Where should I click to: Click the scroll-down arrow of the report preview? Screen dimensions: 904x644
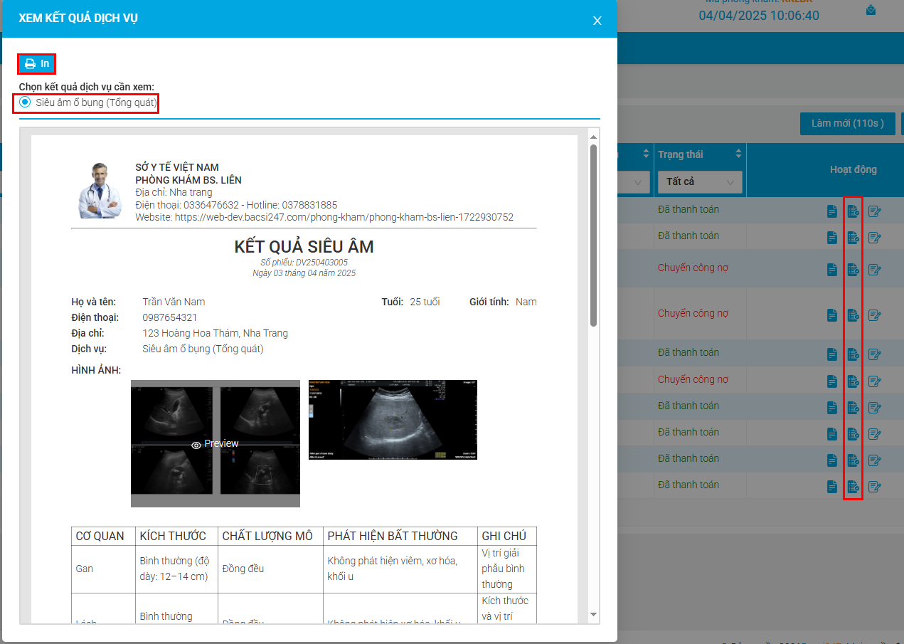pos(593,614)
